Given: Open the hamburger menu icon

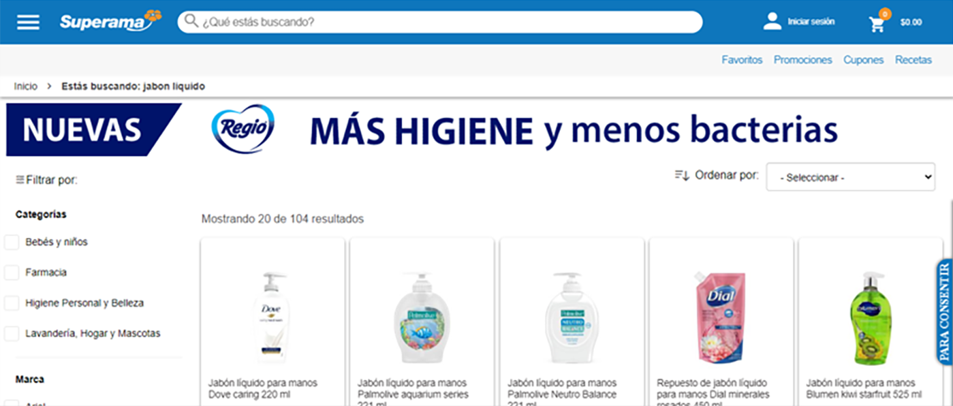Looking at the screenshot, I should point(28,22).
